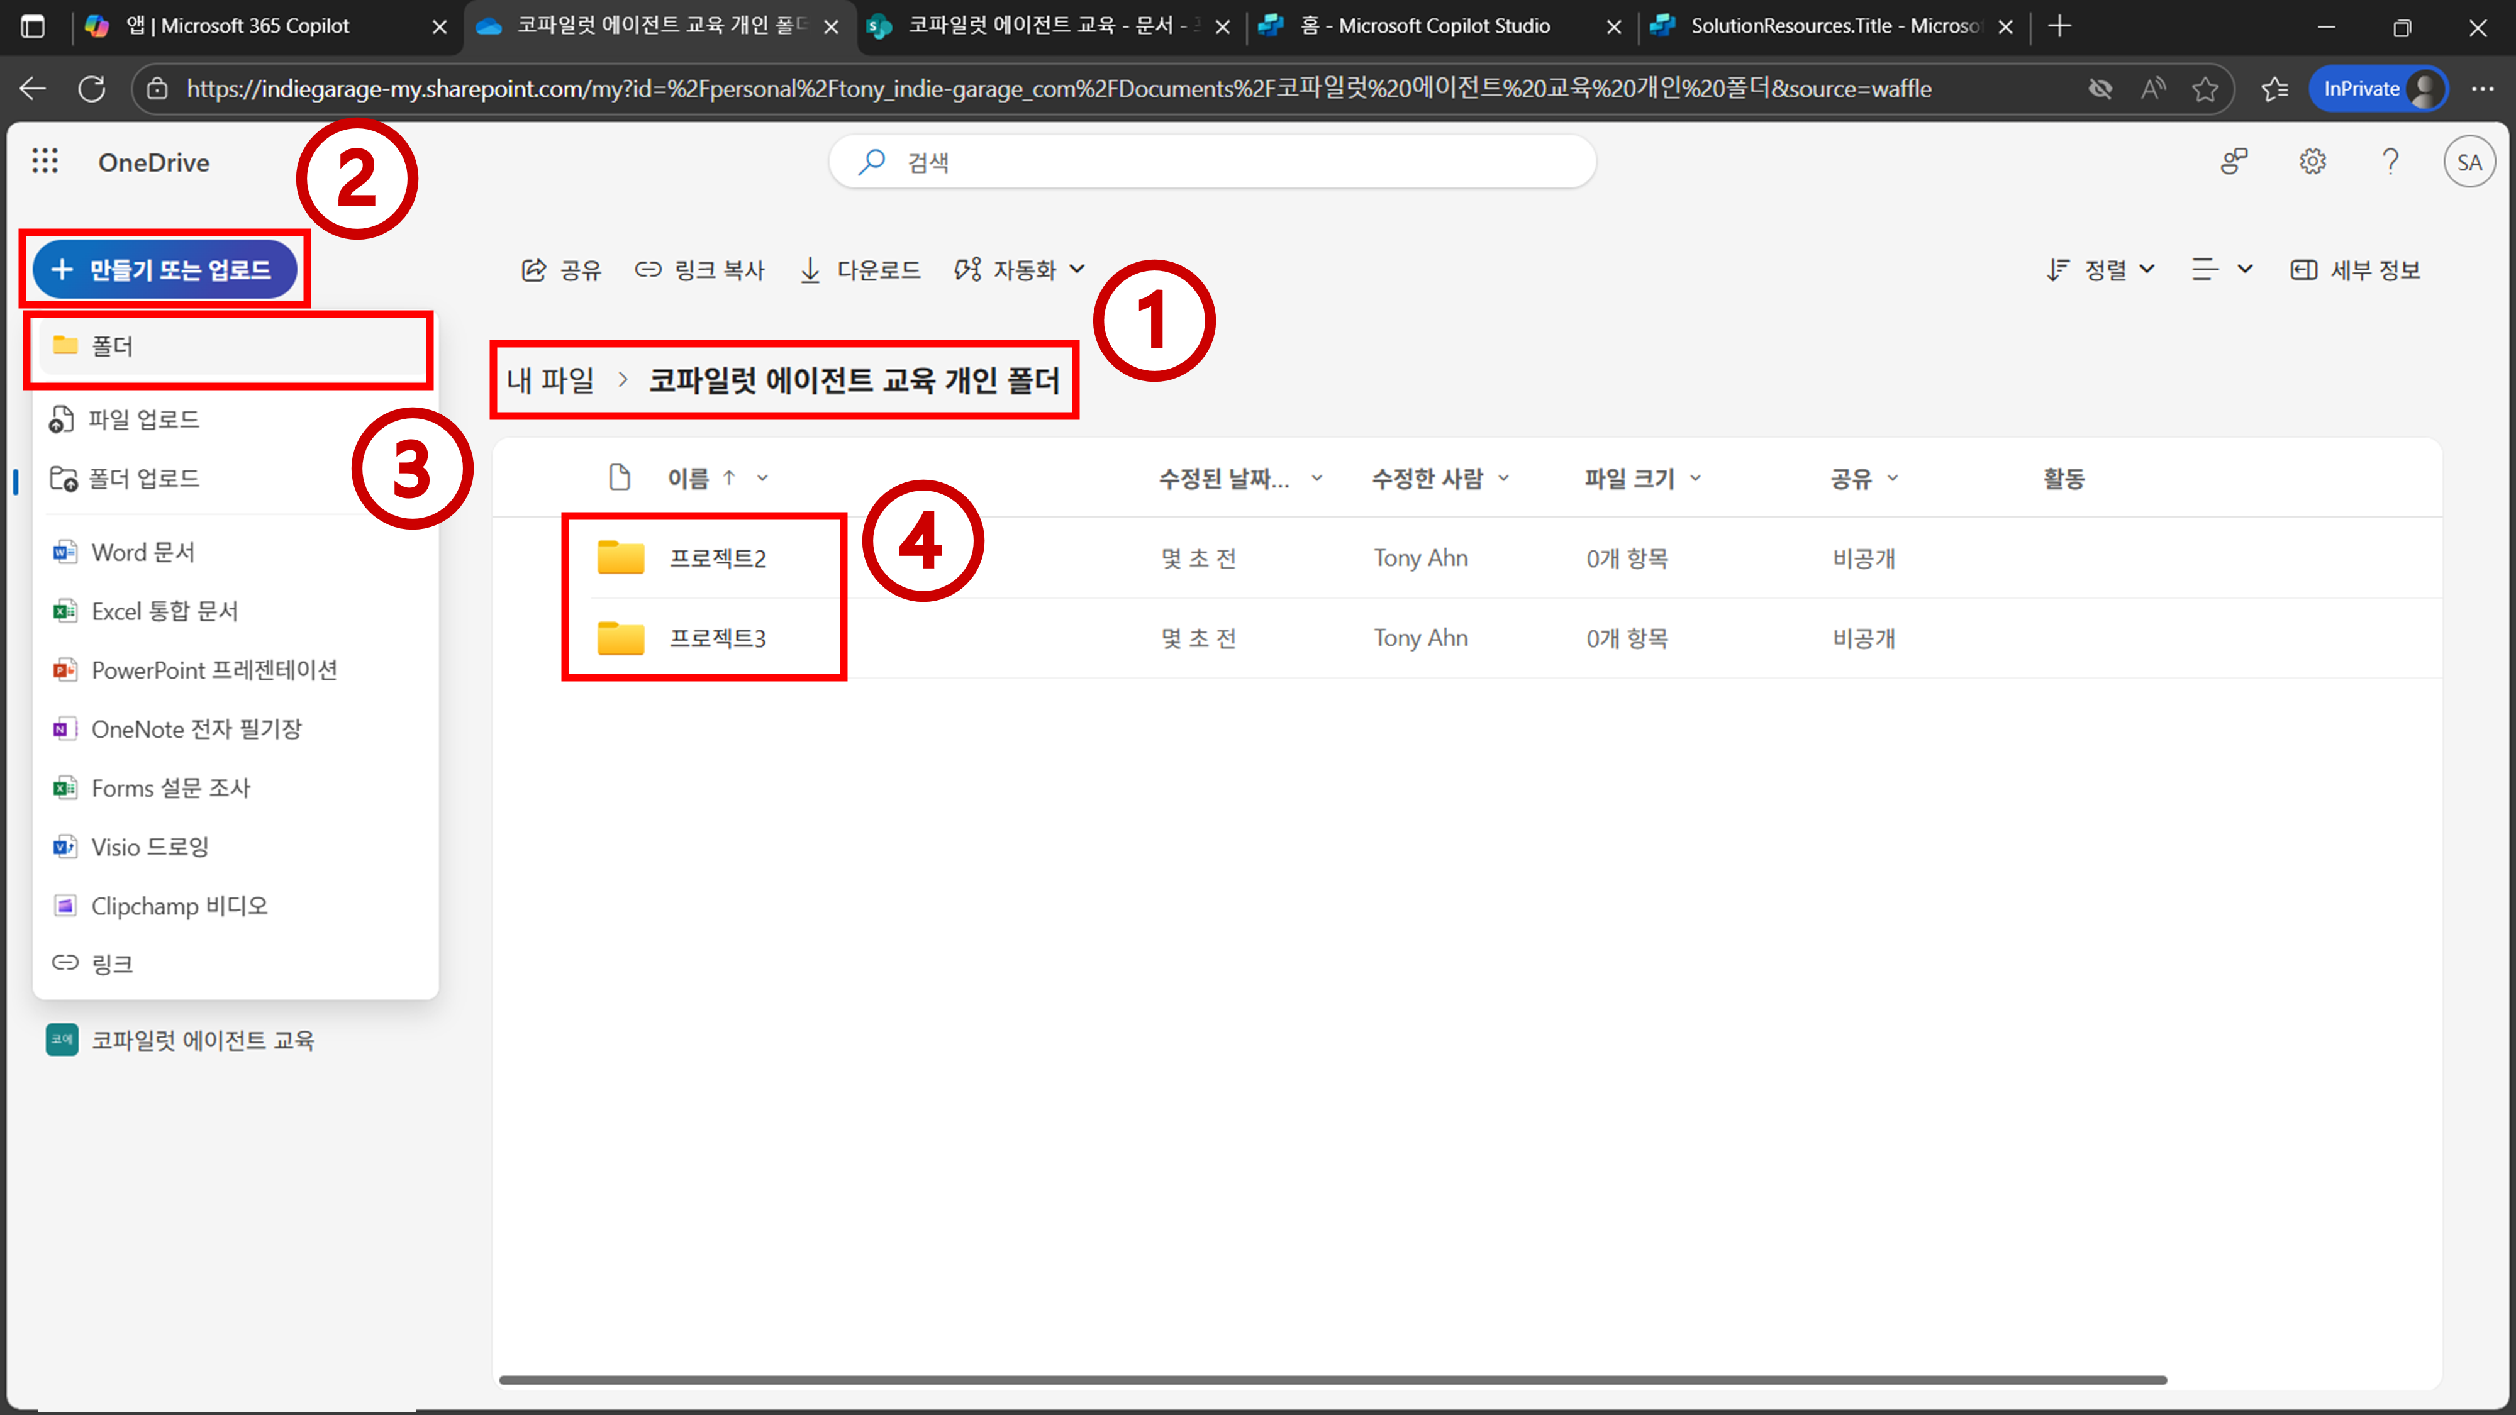Viewport: 2516px width, 1415px height.
Task: Open the help question mark icon
Action: (x=2390, y=161)
